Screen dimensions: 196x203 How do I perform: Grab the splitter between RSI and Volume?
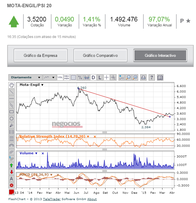click(105, 149)
